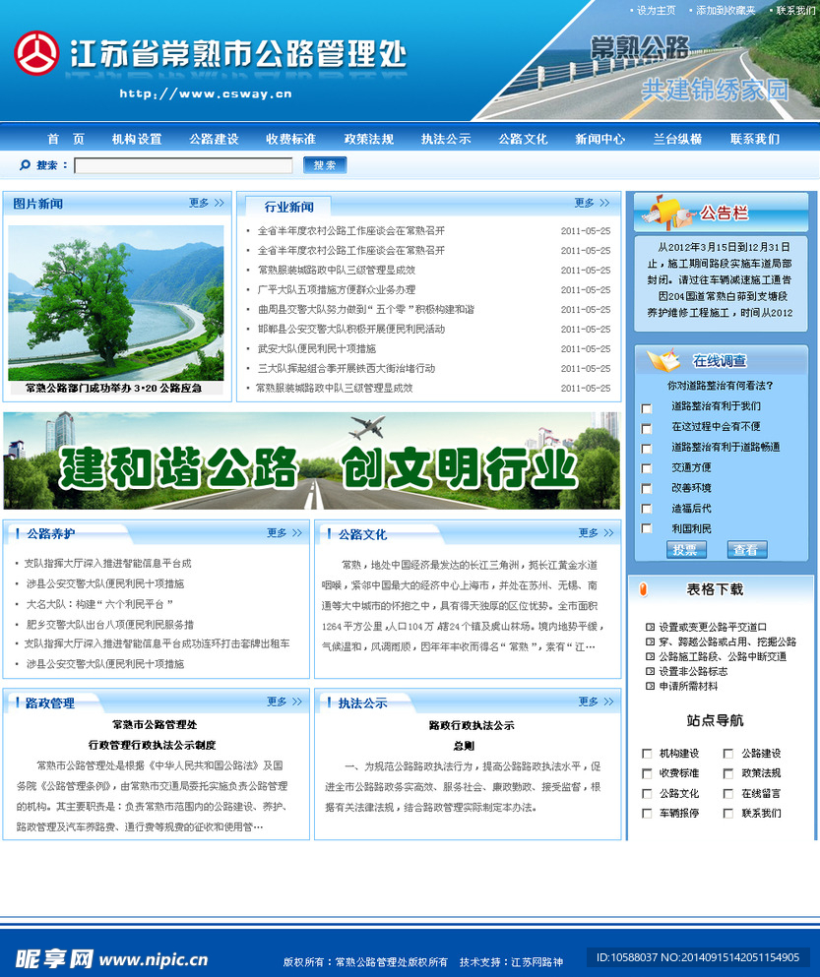Select the 在线留言 checkbox in 站点导航
820x977 pixels.
728,794
